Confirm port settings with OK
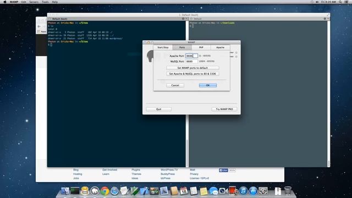352x198 pixels. click(208, 85)
